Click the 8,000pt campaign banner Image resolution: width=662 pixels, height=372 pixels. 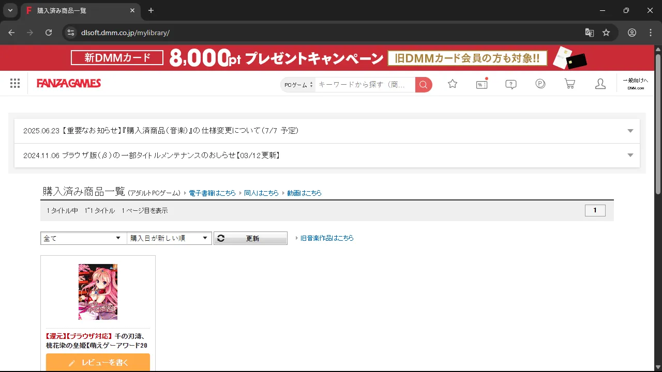[328, 58]
